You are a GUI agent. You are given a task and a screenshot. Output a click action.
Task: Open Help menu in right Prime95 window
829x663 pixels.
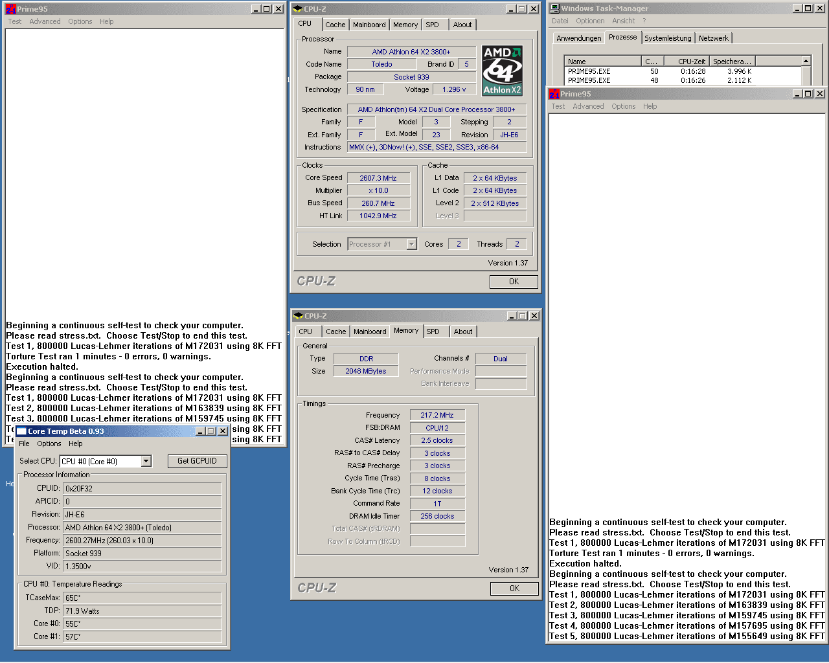(x=650, y=106)
